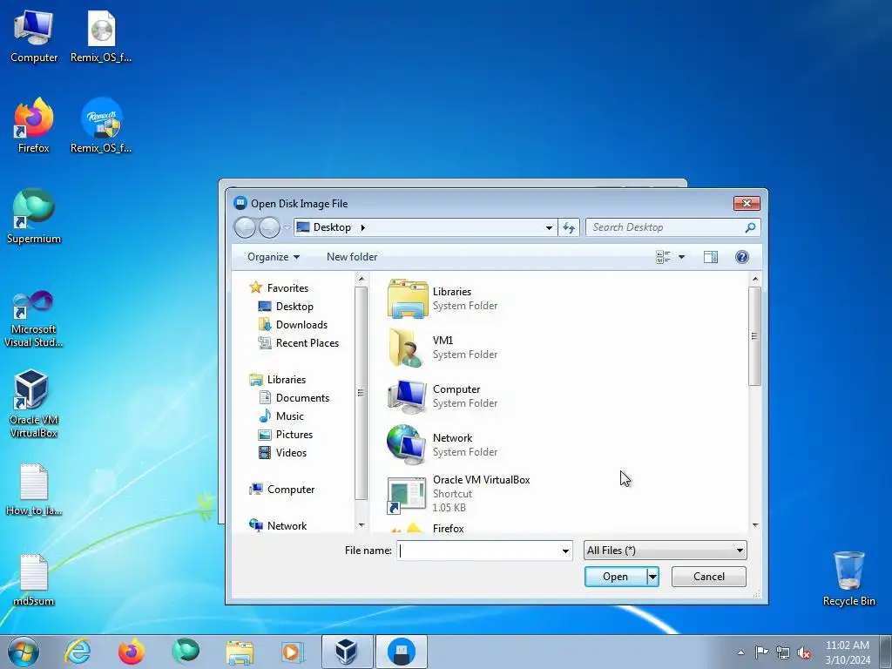Click the search magnifier icon

click(x=750, y=227)
